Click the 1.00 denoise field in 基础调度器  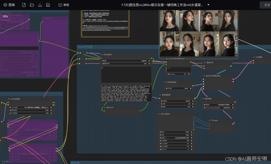pyautogui.click(x=177, y=107)
